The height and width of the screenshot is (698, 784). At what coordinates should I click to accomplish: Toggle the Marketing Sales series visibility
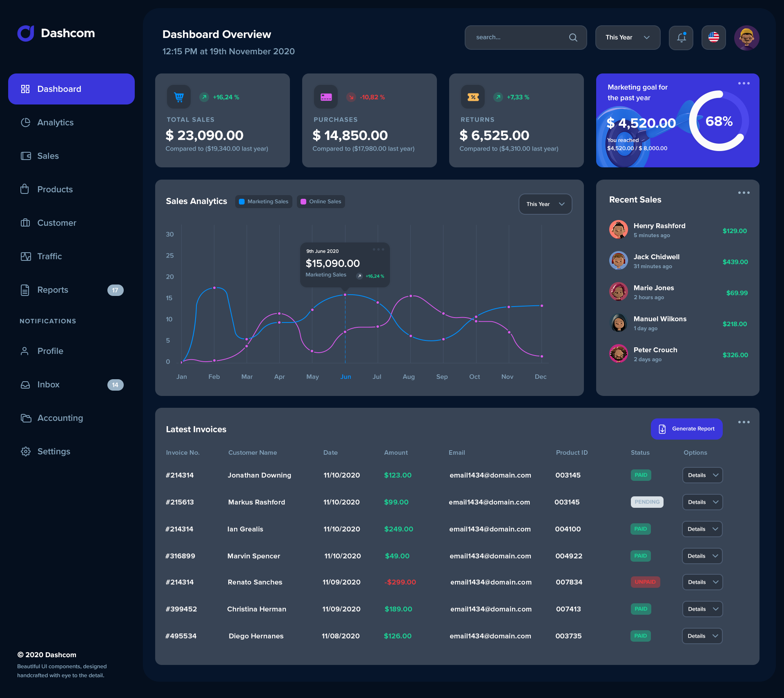click(x=263, y=201)
